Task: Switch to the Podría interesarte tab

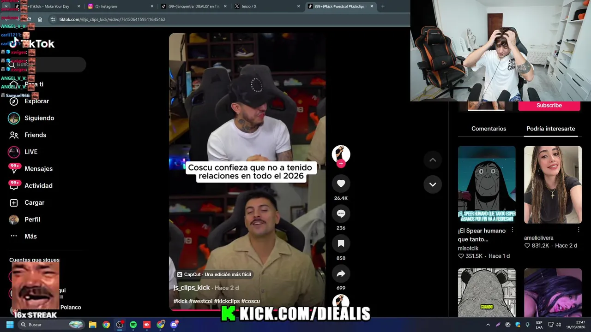Action: 550,129
